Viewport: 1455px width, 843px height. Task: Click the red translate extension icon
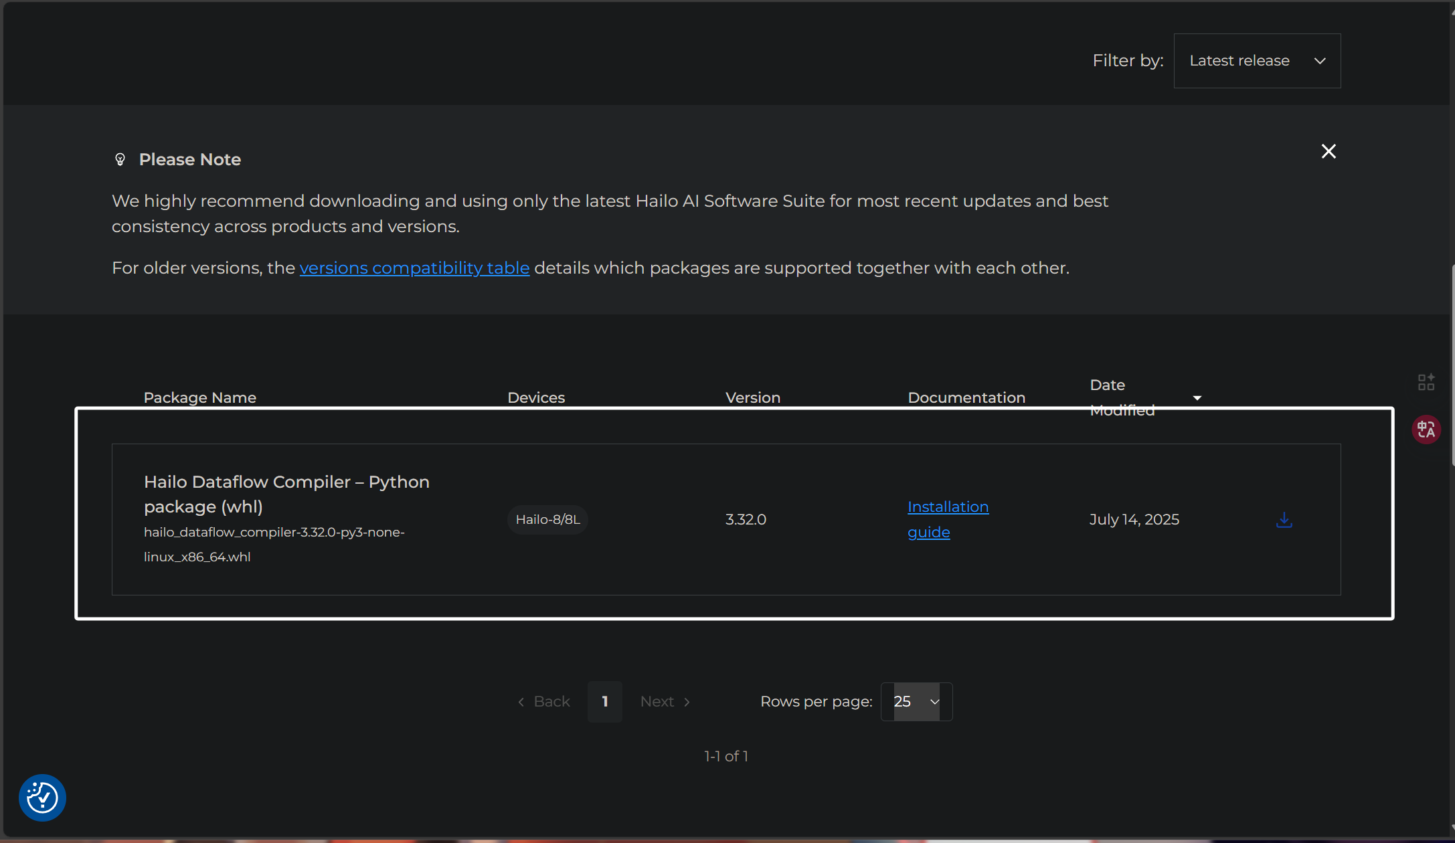(1426, 429)
